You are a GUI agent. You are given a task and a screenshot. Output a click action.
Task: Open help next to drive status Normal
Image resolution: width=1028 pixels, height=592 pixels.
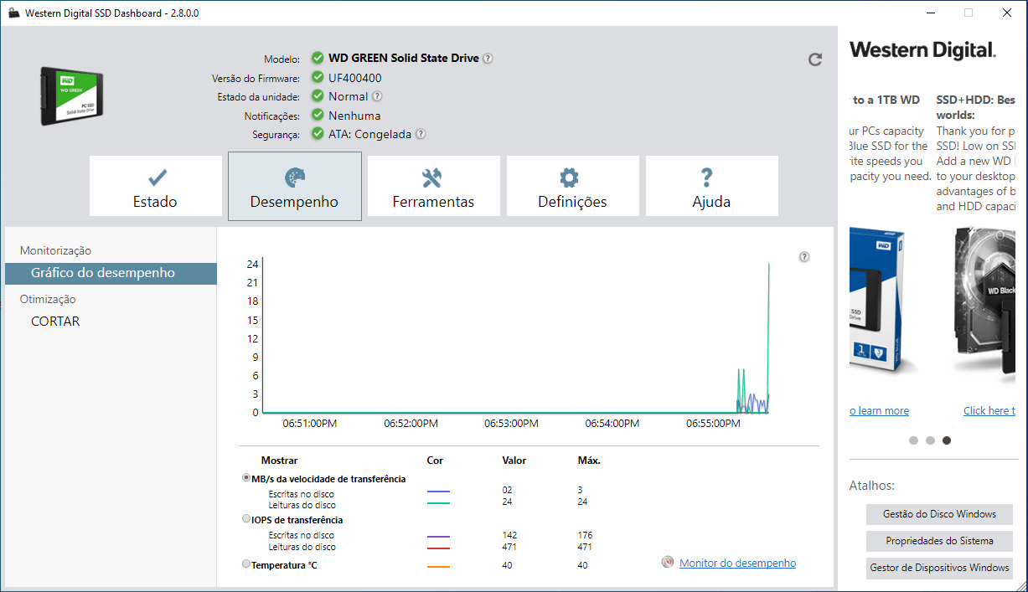[x=376, y=95]
